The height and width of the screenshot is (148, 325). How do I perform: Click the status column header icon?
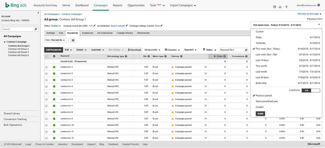(54, 56)
